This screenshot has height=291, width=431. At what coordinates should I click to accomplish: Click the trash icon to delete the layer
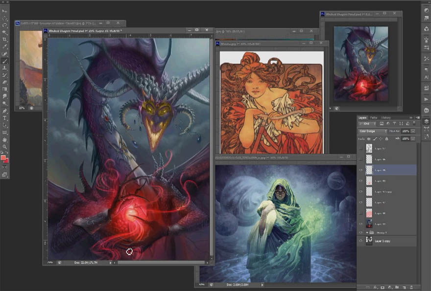click(411, 288)
